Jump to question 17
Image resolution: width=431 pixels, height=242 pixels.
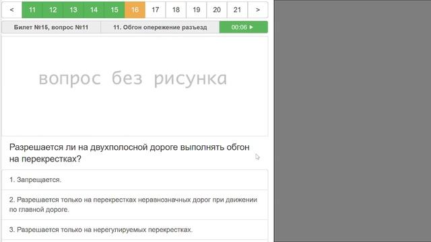pyautogui.click(x=156, y=10)
